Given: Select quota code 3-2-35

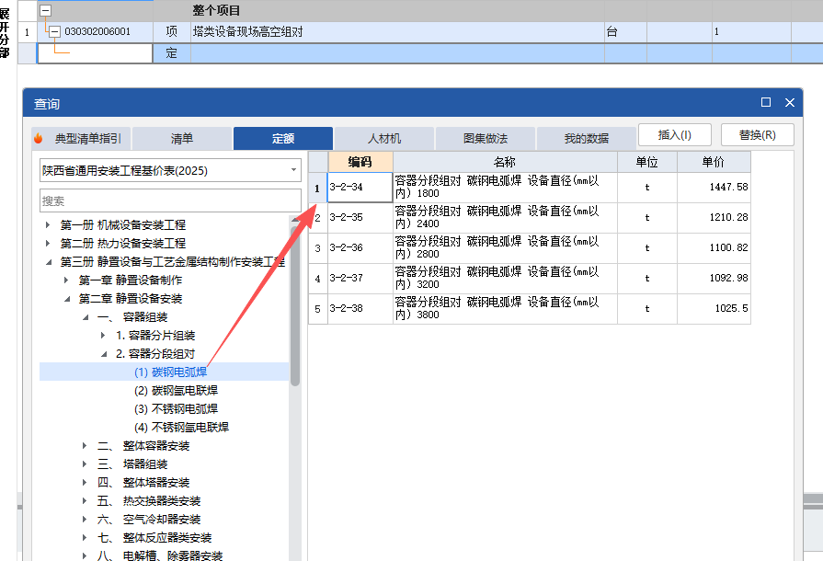Looking at the screenshot, I should (360, 218).
